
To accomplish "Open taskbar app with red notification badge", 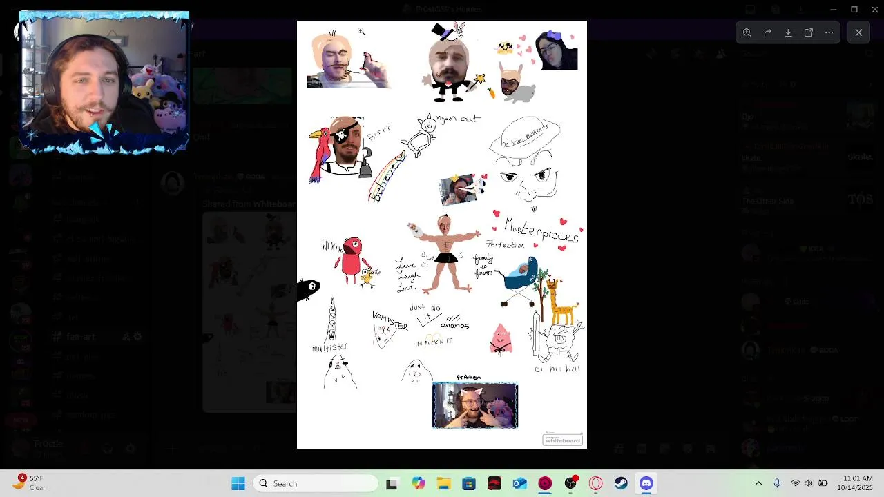I will click(570, 483).
